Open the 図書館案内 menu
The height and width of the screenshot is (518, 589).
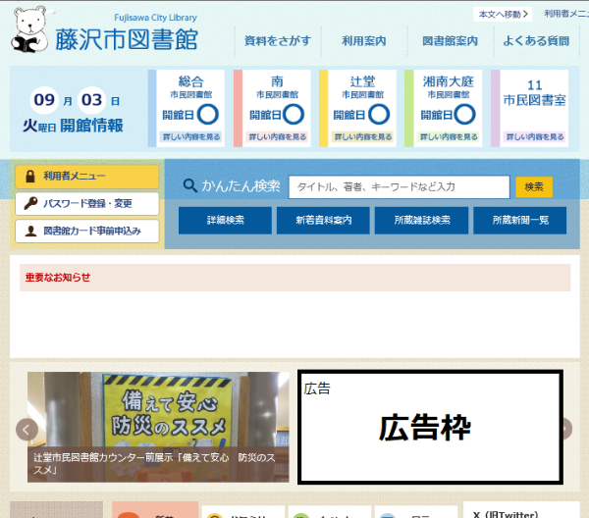point(450,41)
